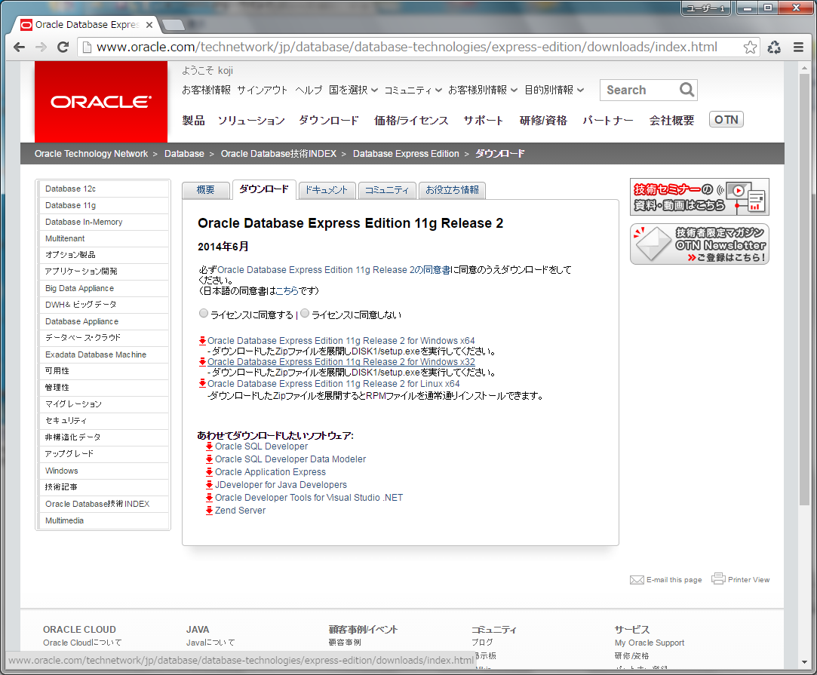The height and width of the screenshot is (675, 817).
Task: Open ダウンロード main menu
Action: [328, 121]
